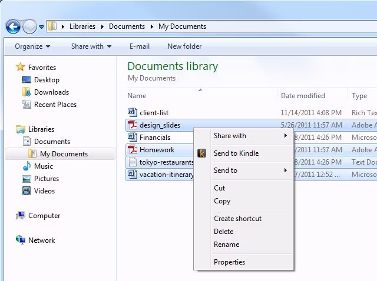
Task: Expand the arrow after Documents in address bar
Action: (152, 26)
